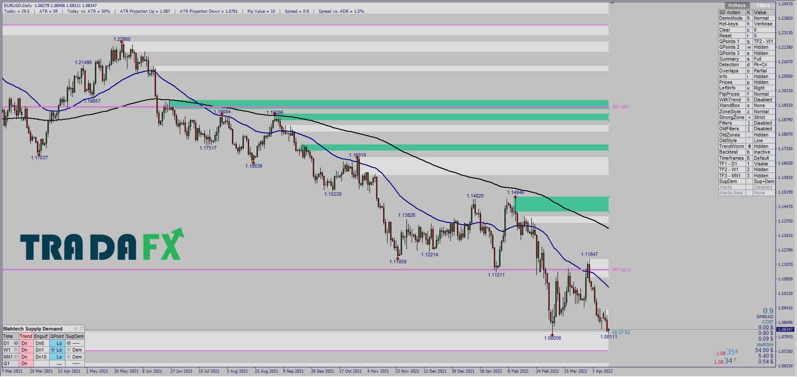The image size is (797, 377).
Task: Click the round icon in MN1 SupDem cell
Action: tap(69, 357)
